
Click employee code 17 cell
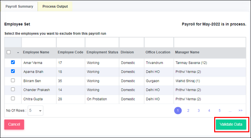71,63
